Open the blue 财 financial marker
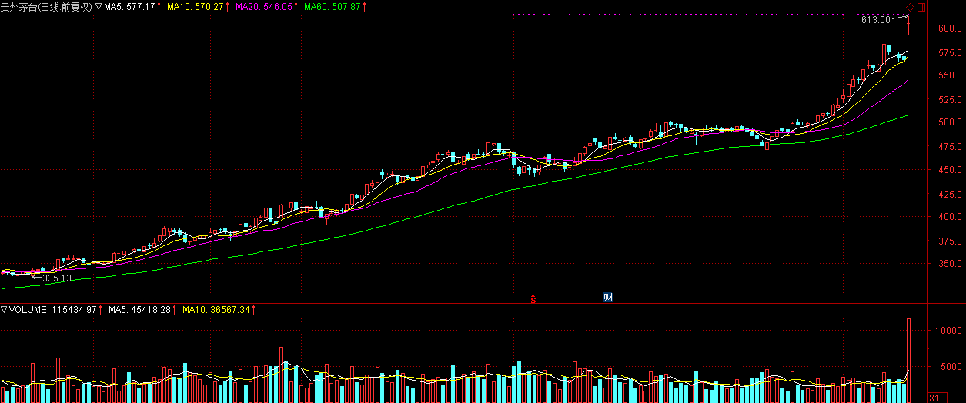 (x=608, y=298)
